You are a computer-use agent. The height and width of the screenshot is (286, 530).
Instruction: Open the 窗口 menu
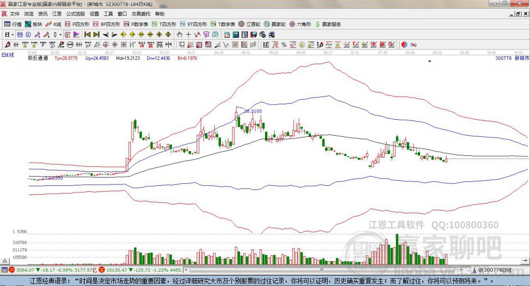[x=122, y=14]
